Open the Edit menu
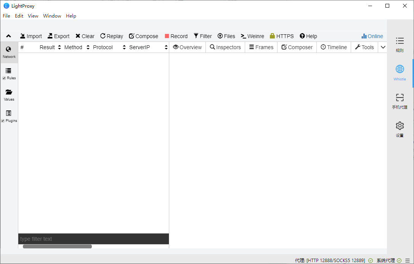The image size is (414, 264). (19, 16)
